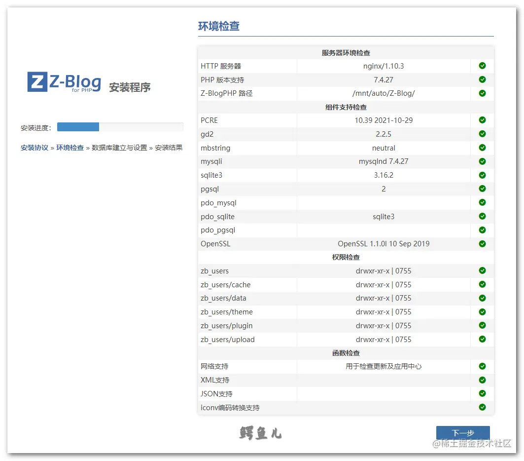
Task: Click the 服务器环境检查 section header
Action: [346, 52]
